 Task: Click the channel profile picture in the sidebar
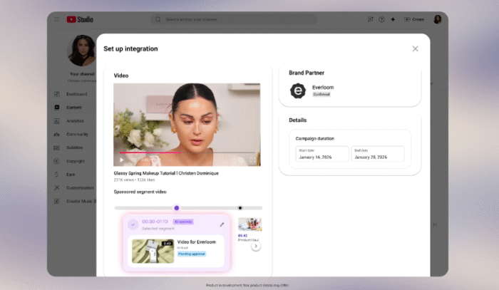82,51
